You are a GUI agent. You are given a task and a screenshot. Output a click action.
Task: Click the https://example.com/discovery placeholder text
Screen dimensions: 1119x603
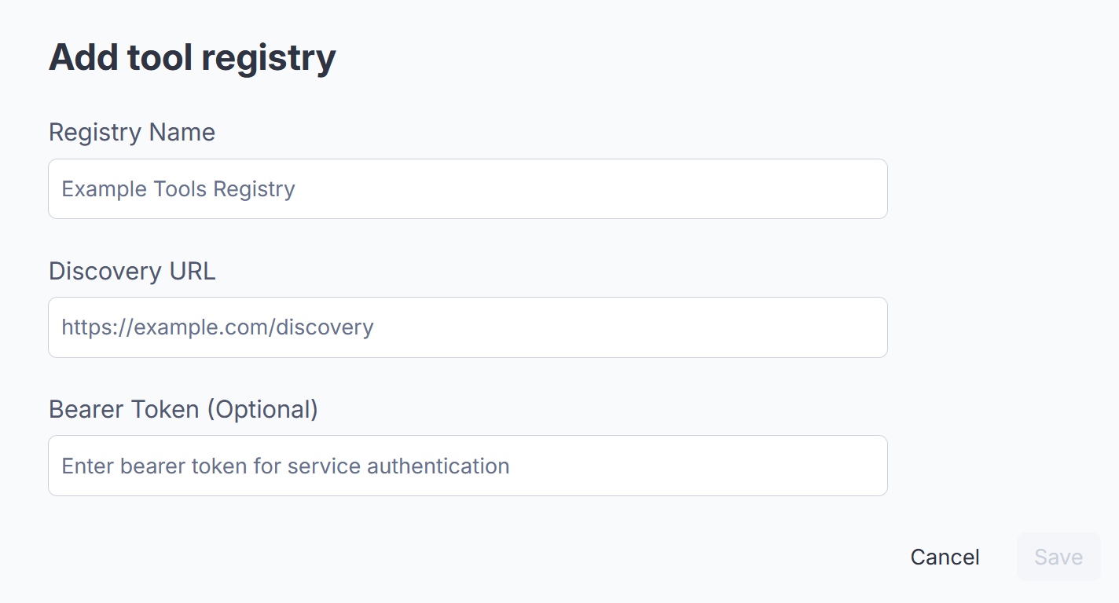218,327
